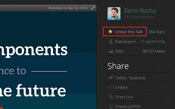Viewport: 175px width, 109px height.
Task: Click the Embed code brackets icon
Action: (x=110, y=87)
